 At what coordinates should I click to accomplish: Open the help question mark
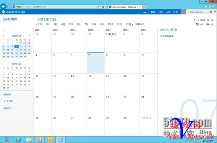215,12
